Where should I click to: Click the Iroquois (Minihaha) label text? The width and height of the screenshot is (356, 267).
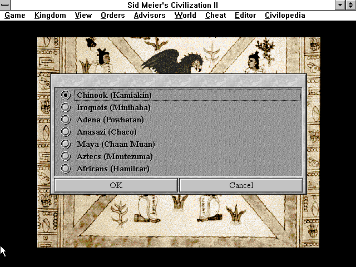(113, 107)
